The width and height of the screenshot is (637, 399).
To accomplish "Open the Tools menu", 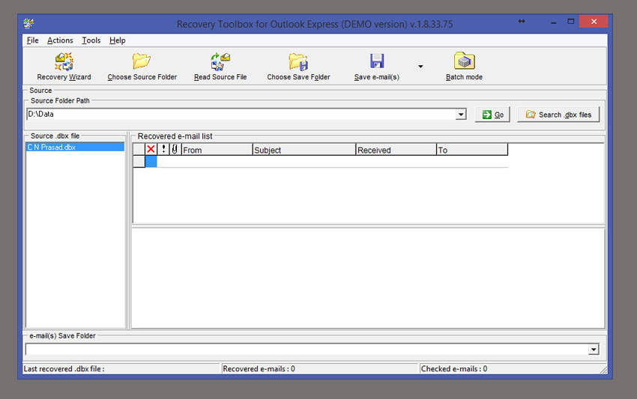I will pyautogui.click(x=91, y=40).
